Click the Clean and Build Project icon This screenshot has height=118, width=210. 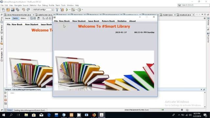tap(62, 10)
